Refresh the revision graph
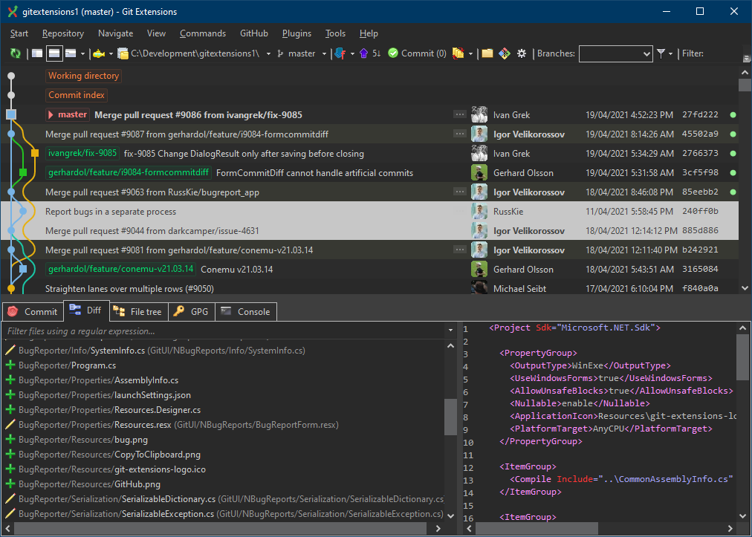The image size is (752, 537). [15, 53]
